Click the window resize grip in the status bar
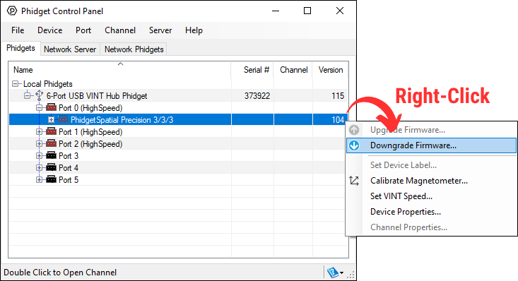 click(x=351, y=275)
